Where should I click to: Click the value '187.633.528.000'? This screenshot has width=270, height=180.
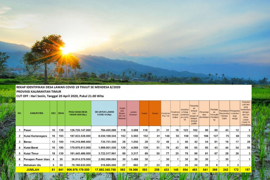(80, 136)
